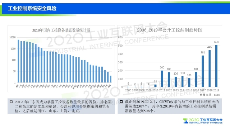Click the slide title 工业控制系统安全风险
Image resolution: width=230 pixels, height=129 pixels.
click(32, 9)
